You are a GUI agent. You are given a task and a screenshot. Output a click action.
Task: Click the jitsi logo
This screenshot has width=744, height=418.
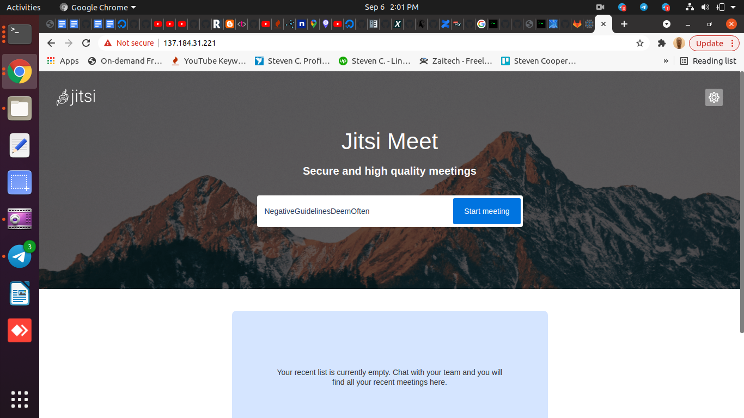(76, 97)
